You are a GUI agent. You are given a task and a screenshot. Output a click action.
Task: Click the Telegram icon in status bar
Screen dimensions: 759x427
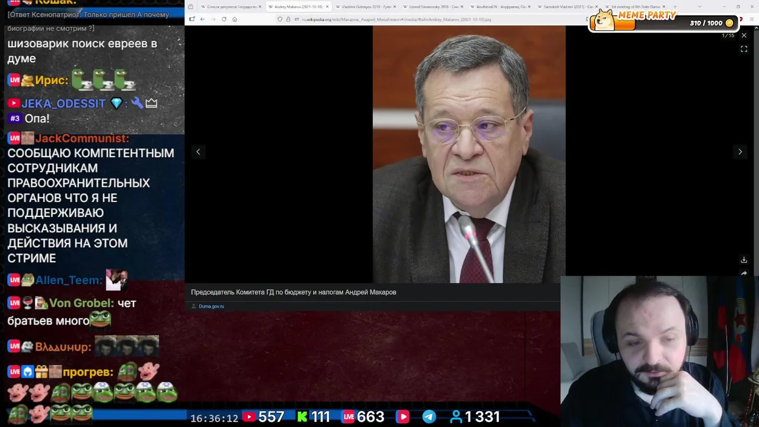429,417
